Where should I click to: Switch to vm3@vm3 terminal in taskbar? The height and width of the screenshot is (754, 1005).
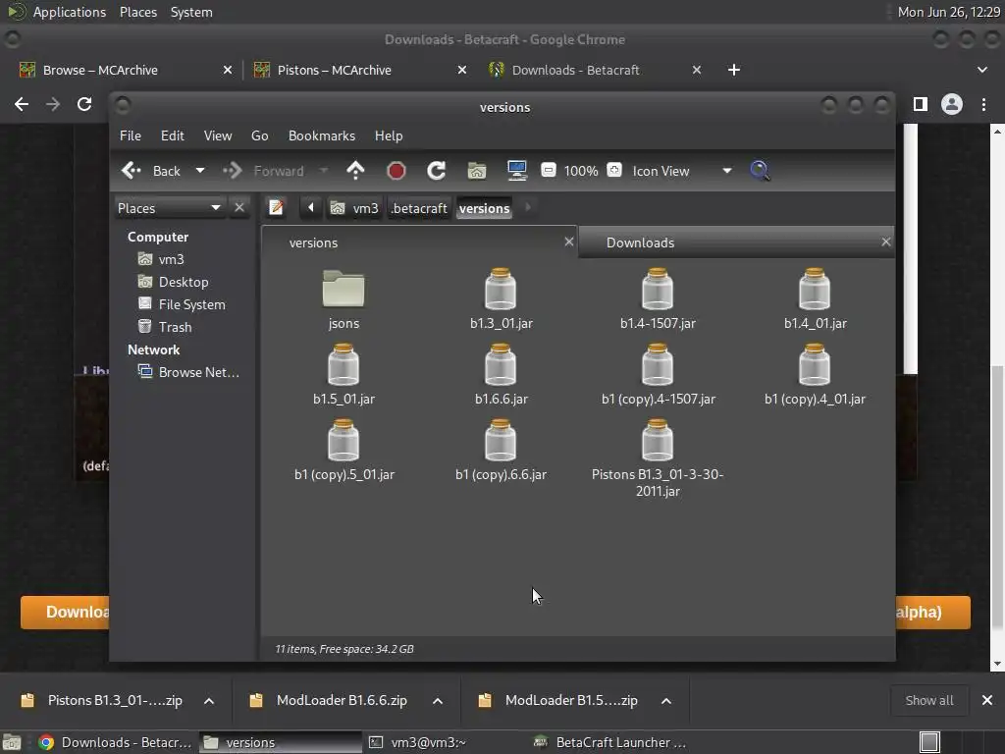click(428, 742)
